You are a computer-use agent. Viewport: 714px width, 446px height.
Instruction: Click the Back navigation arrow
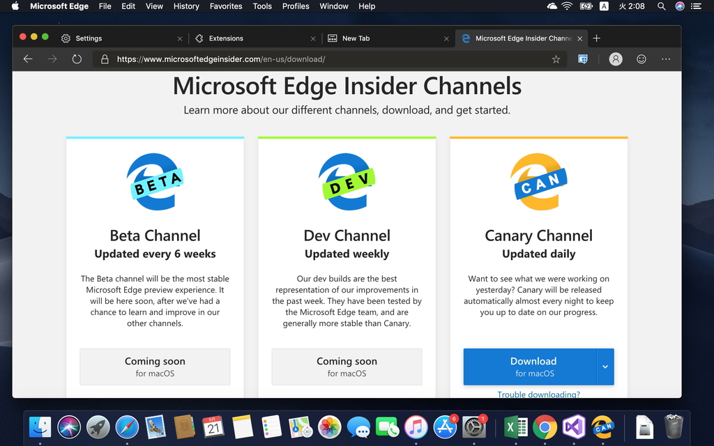27,59
